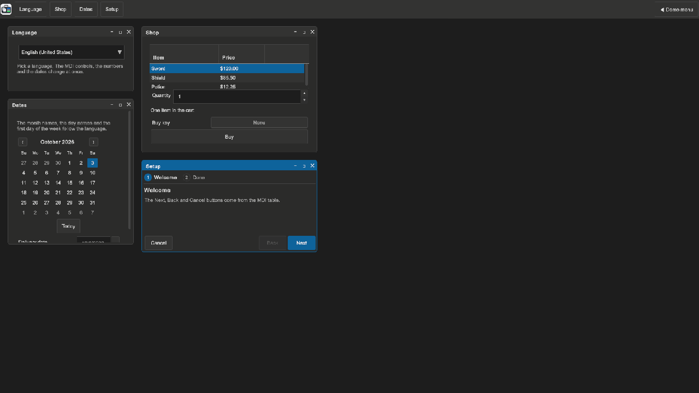This screenshot has height=393, width=699.
Task: Click the $85.50 price cell
Action: click(228, 78)
